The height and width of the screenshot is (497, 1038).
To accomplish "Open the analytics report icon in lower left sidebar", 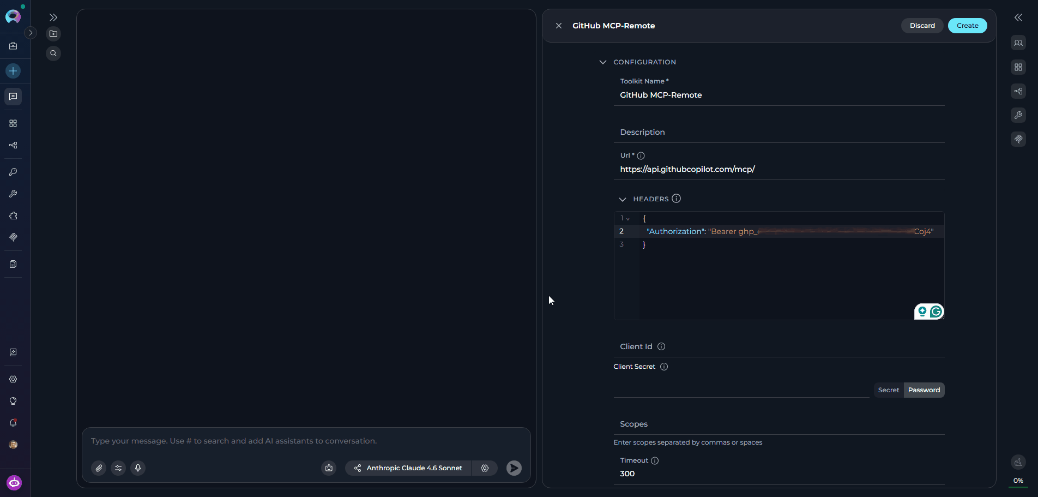I will 13,352.
